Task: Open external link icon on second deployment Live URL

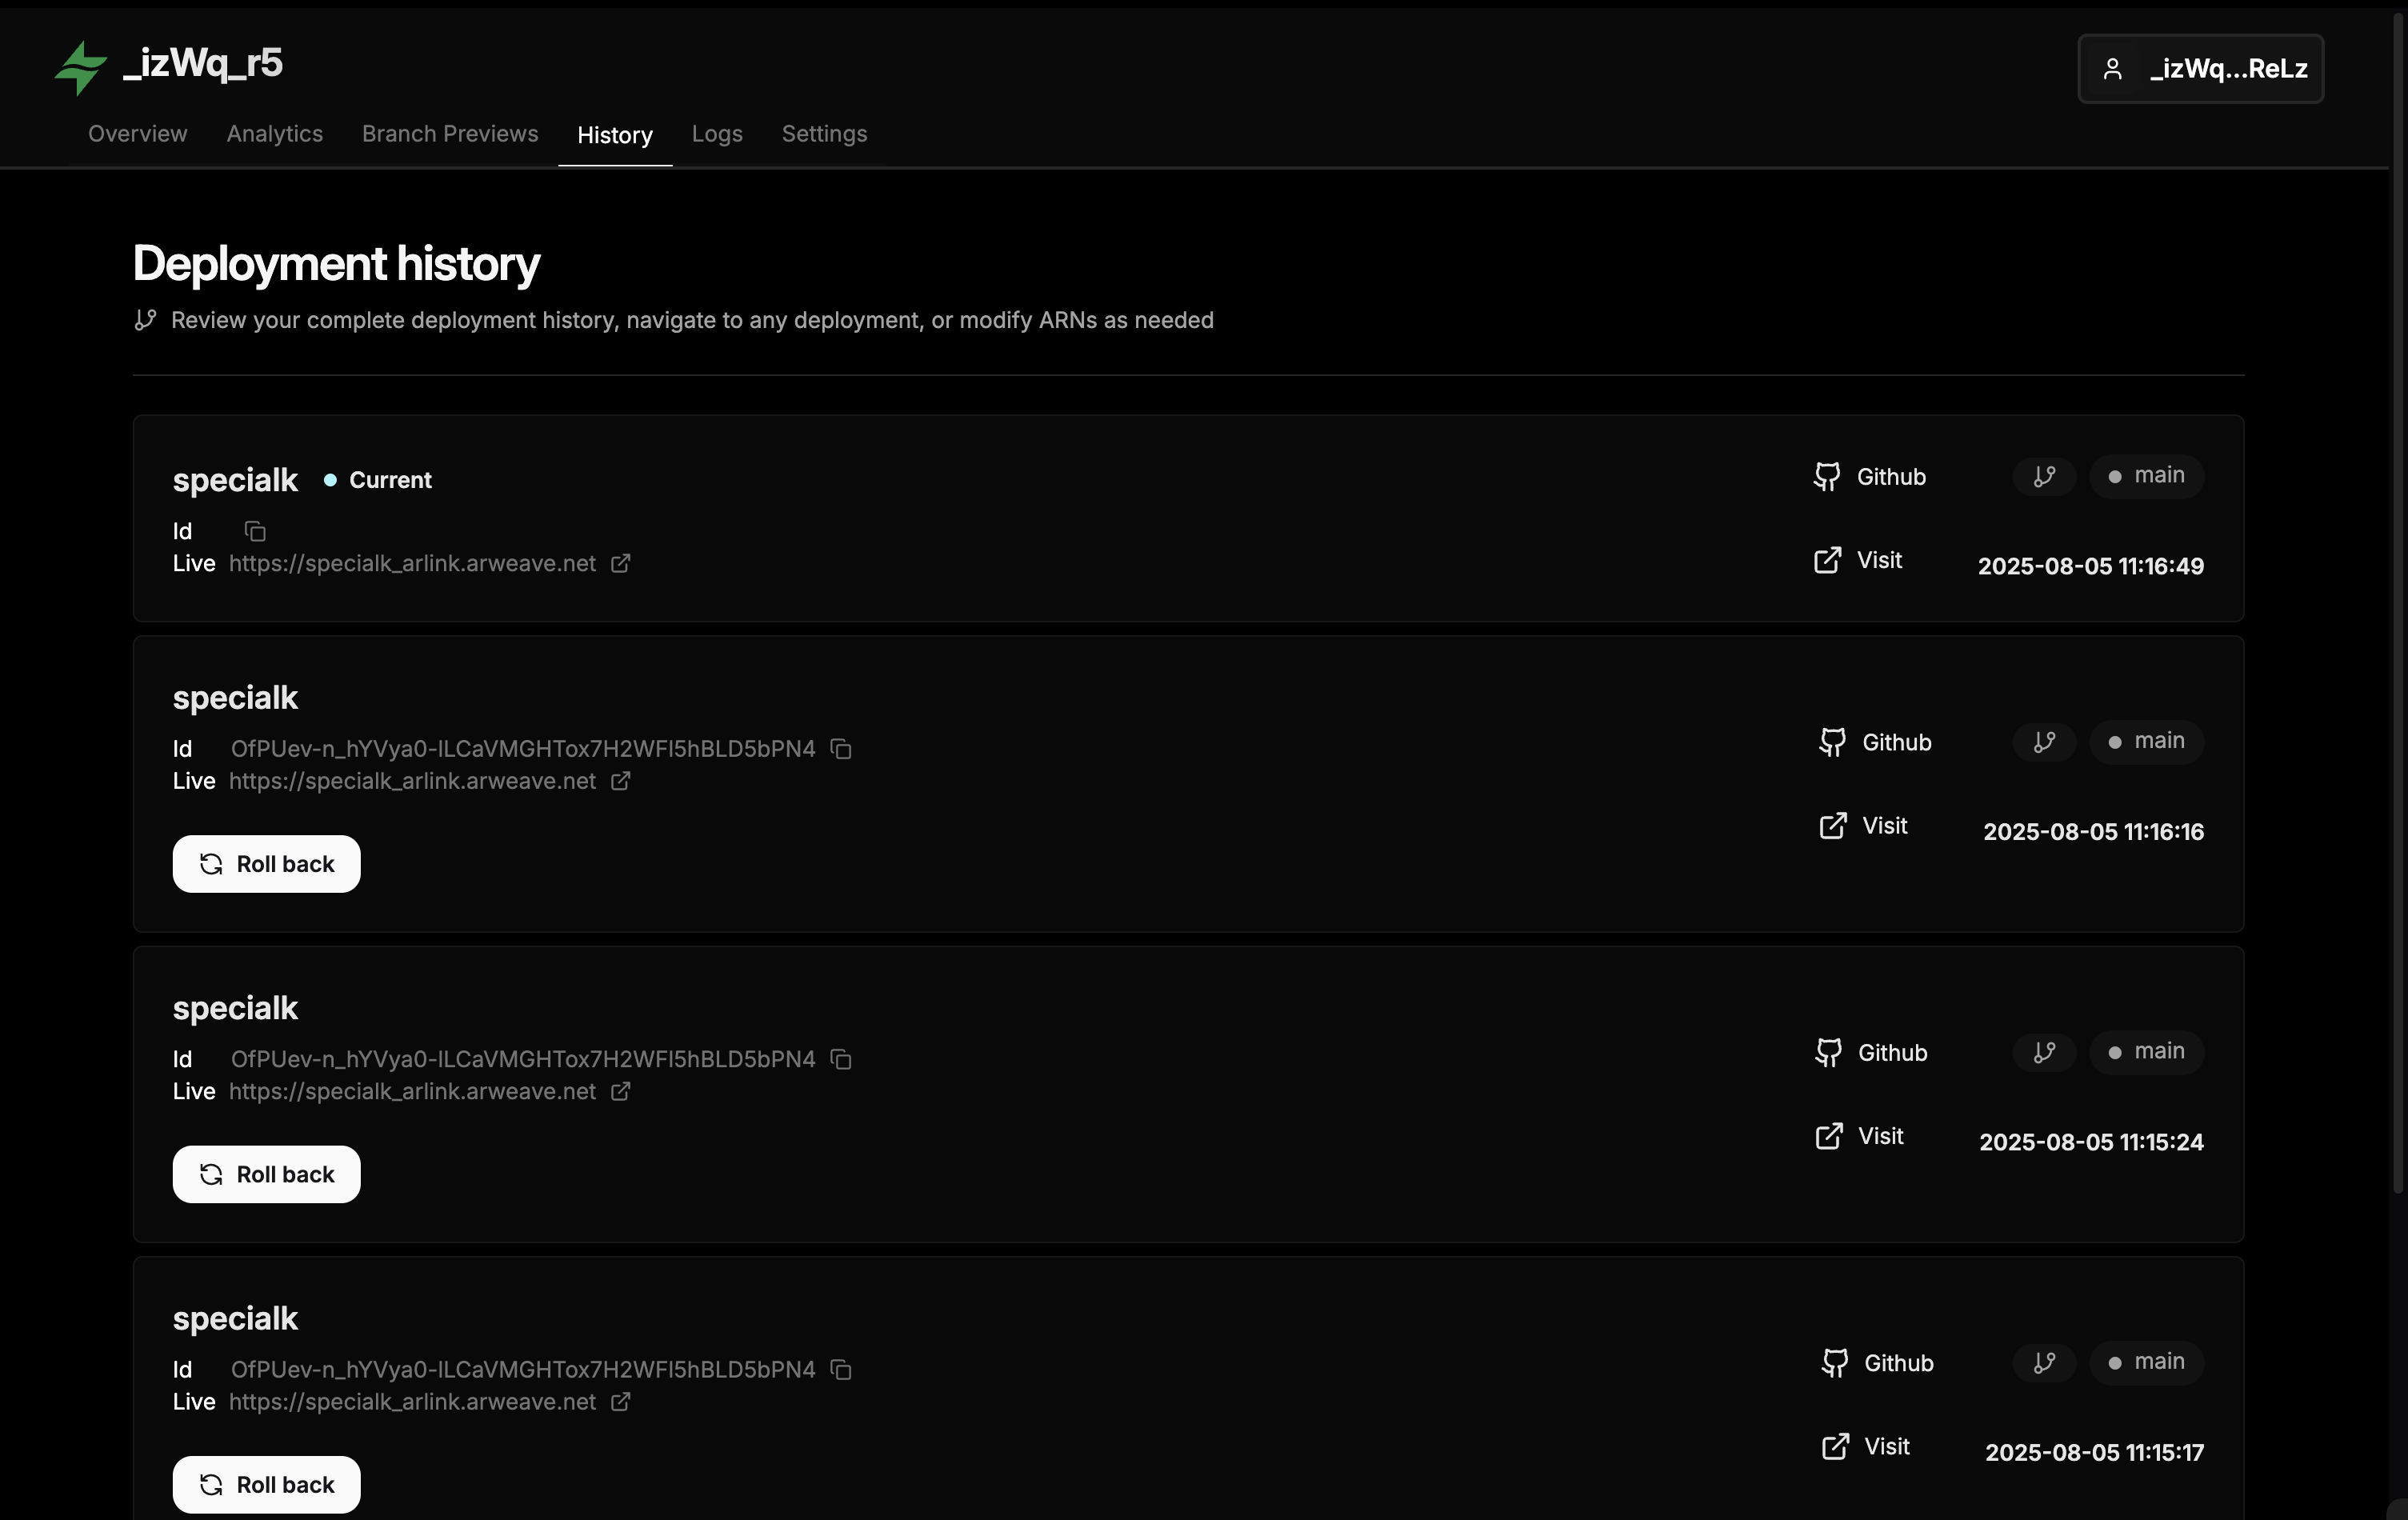Action: coord(621,781)
